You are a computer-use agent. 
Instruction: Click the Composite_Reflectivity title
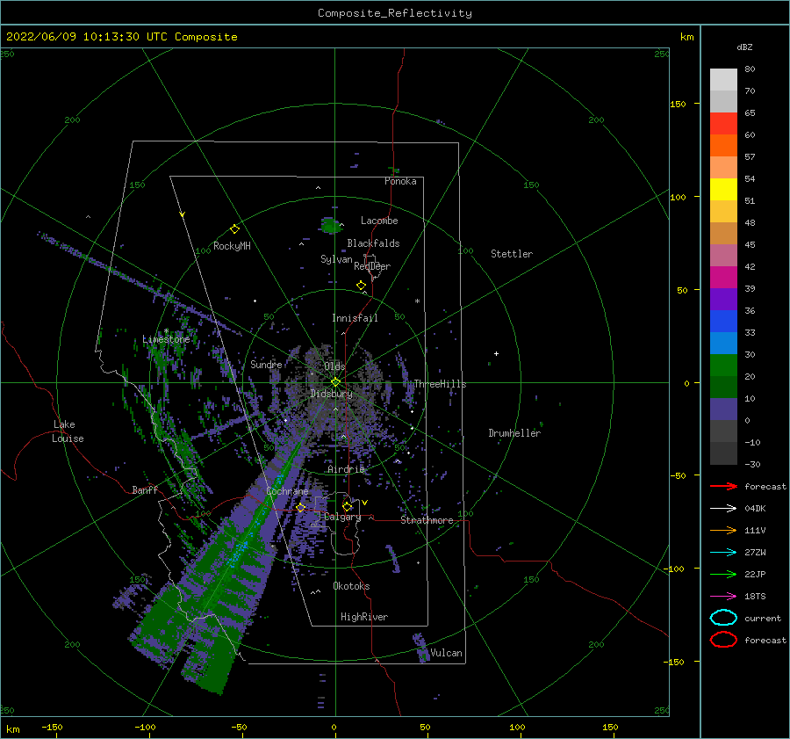(394, 13)
